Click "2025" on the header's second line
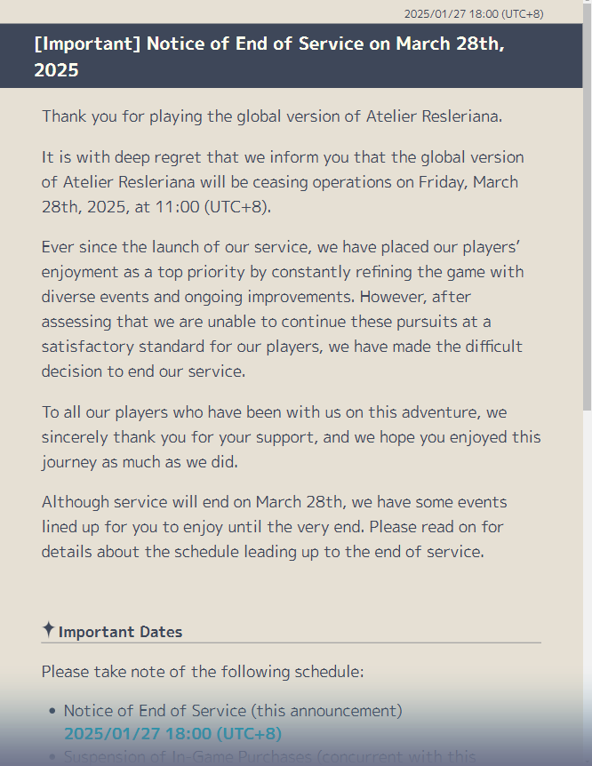 (57, 70)
